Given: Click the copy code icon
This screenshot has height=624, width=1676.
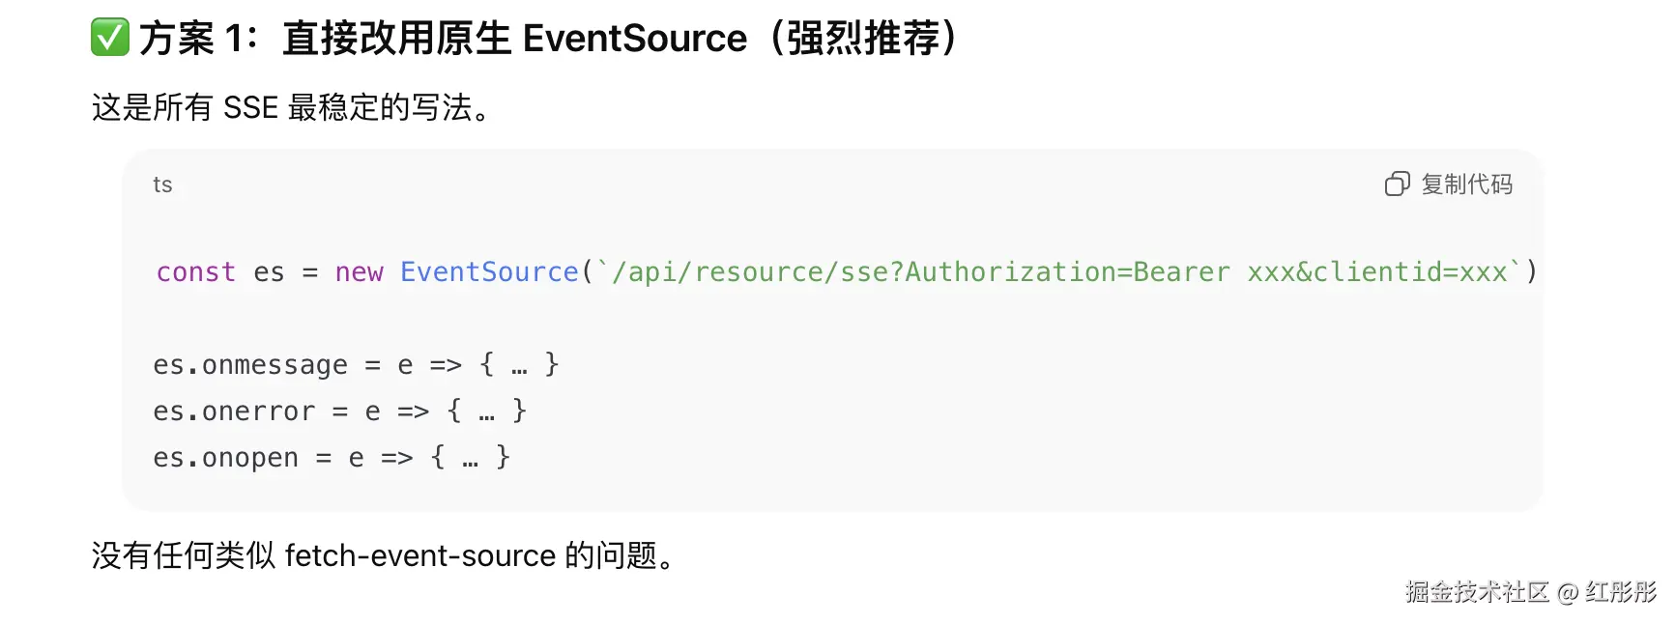Looking at the screenshot, I should pos(1397,184).
